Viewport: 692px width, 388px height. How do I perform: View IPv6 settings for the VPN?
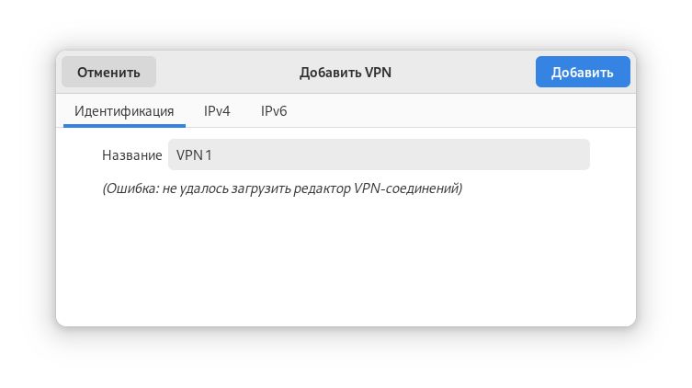pyautogui.click(x=274, y=111)
